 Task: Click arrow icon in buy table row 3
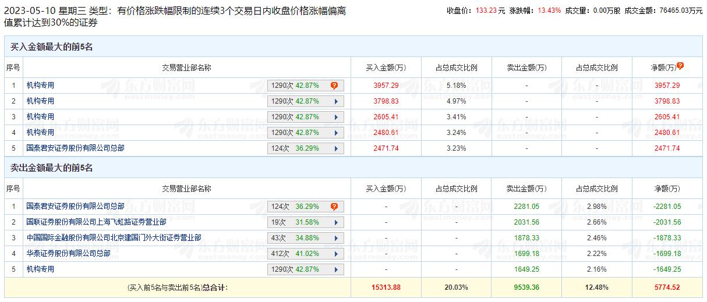[336, 117]
